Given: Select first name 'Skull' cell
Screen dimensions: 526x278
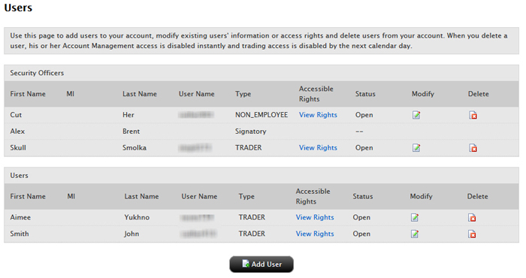Looking at the screenshot, I should pos(18,147).
